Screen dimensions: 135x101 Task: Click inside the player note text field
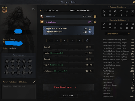(x=19, y=92)
